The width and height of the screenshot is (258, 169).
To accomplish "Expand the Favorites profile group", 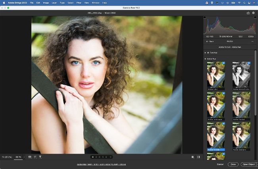I will 206,52.
